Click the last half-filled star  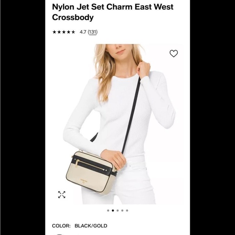coord(73,32)
